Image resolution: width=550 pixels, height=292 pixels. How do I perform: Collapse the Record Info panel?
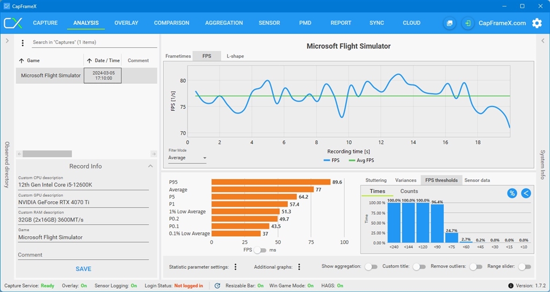pyautogui.click(x=150, y=166)
